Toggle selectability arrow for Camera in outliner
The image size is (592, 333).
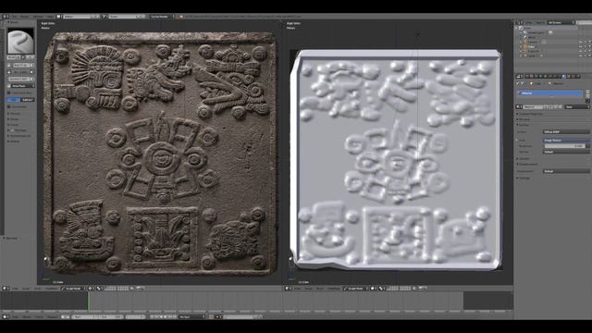point(586,42)
